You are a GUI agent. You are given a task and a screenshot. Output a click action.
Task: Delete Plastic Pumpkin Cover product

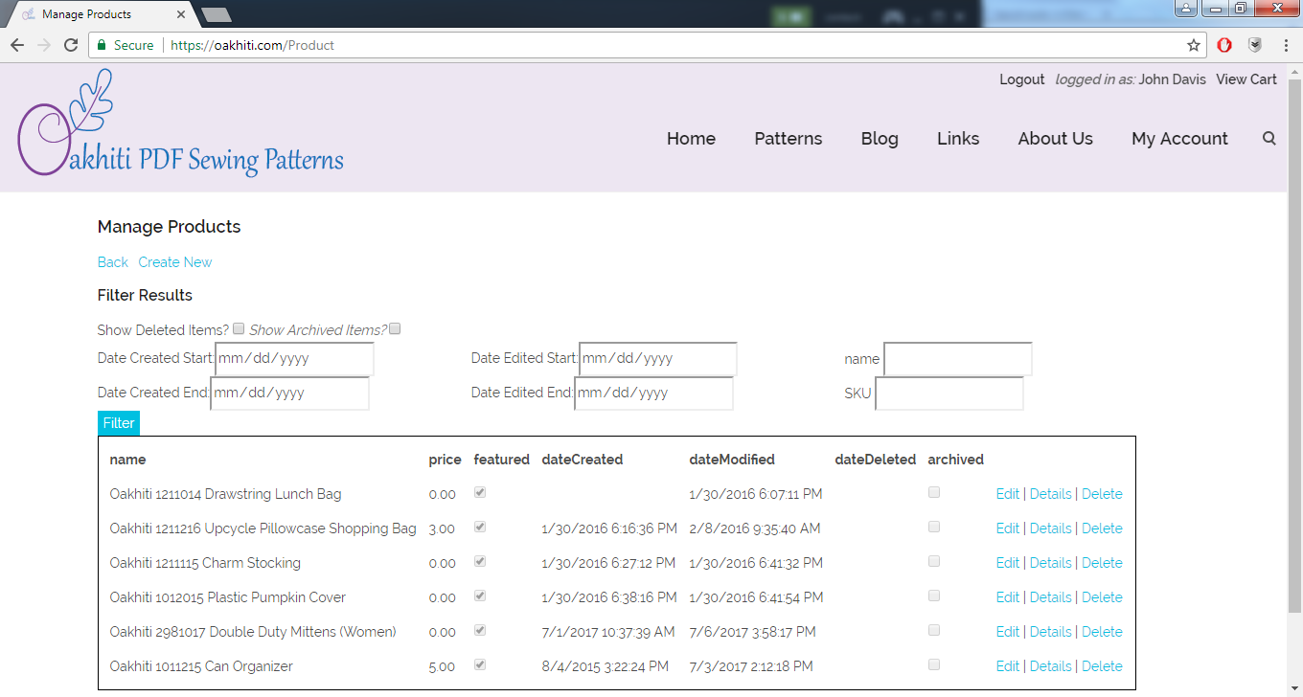click(1102, 597)
